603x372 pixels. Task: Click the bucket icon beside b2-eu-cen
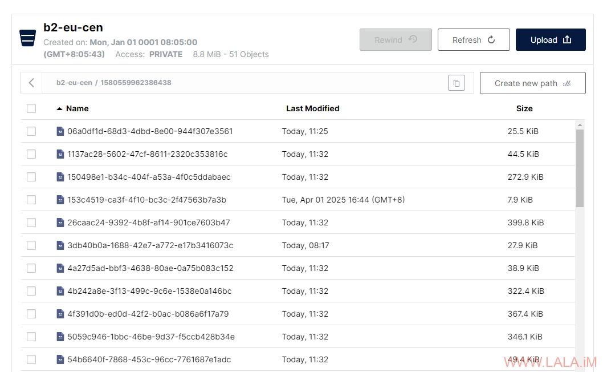[27, 38]
